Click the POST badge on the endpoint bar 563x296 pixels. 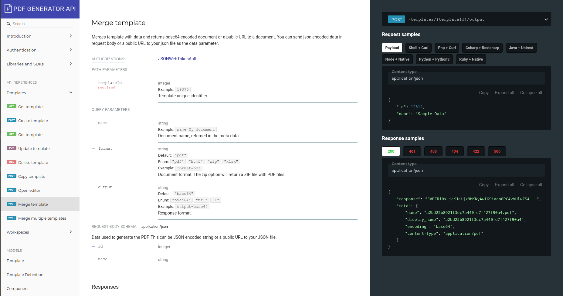point(396,19)
